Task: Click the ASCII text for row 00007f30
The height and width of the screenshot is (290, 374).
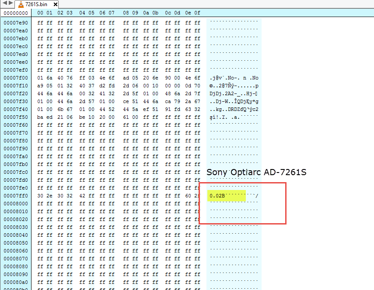Action: pyautogui.click(x=234, y=101)
